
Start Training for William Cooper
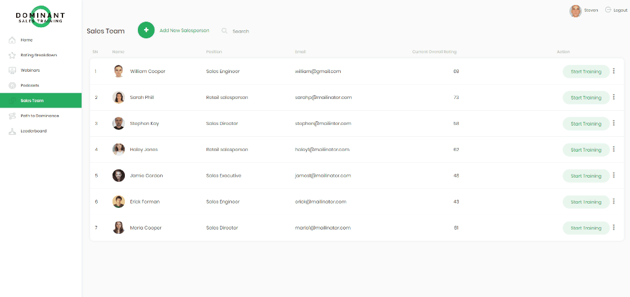click(586, 72)
